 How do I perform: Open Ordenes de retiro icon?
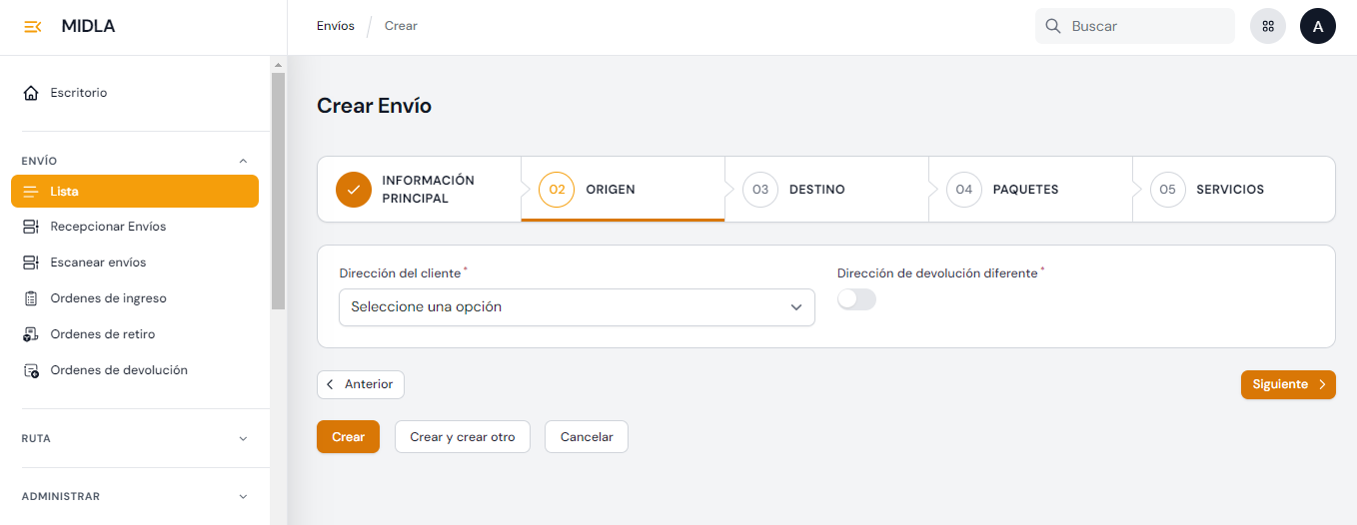click(30, 334)
